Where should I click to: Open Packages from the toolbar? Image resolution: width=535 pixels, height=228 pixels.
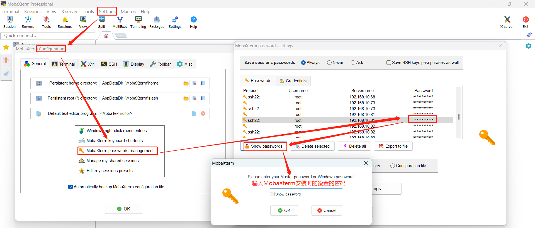click(x=157, y=22)
